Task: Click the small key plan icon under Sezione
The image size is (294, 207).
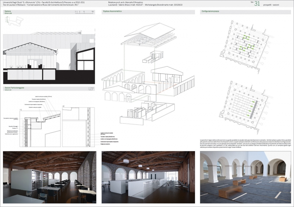Action: click(13, 21)
